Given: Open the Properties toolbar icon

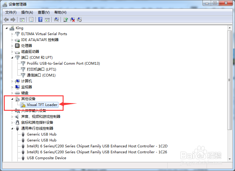Looking at the screenshot, I should [31, 19].
